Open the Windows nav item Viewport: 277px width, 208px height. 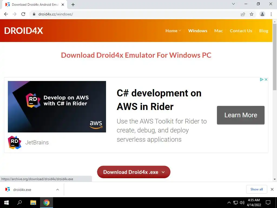point(198,31)
